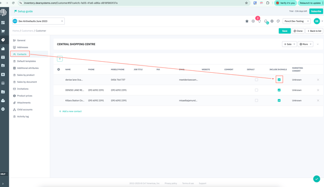Open the General tab

(x=19, y=40)
